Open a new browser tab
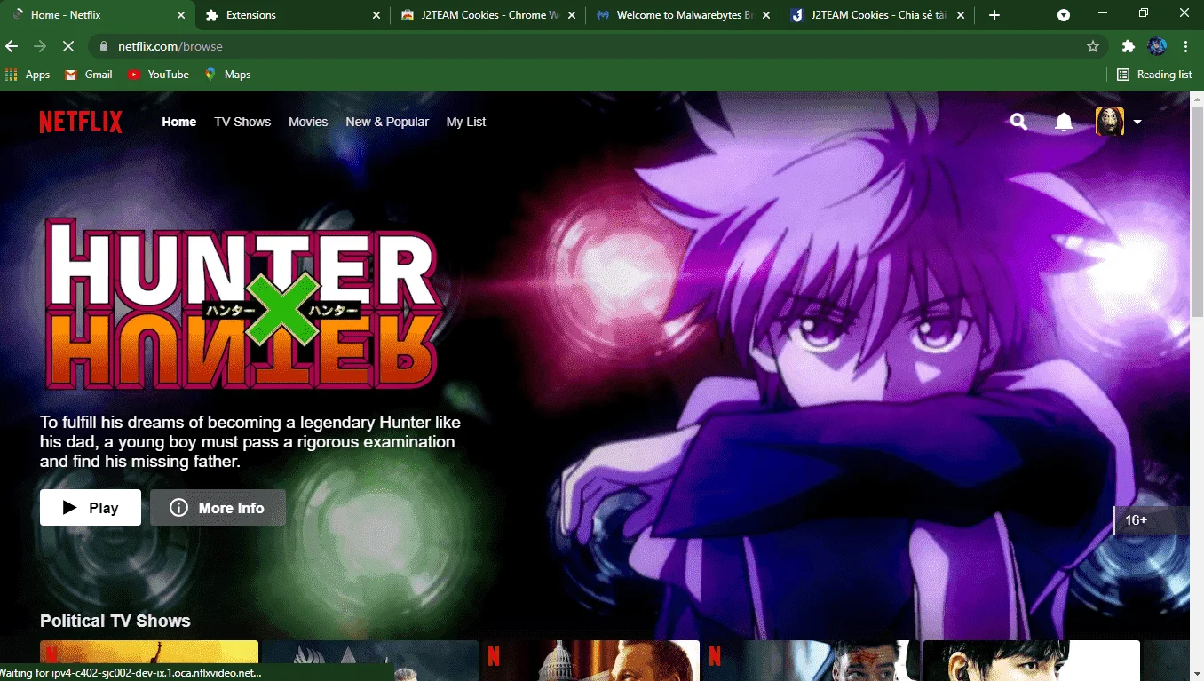1204x681 pixels. click(x=994, y=15)
